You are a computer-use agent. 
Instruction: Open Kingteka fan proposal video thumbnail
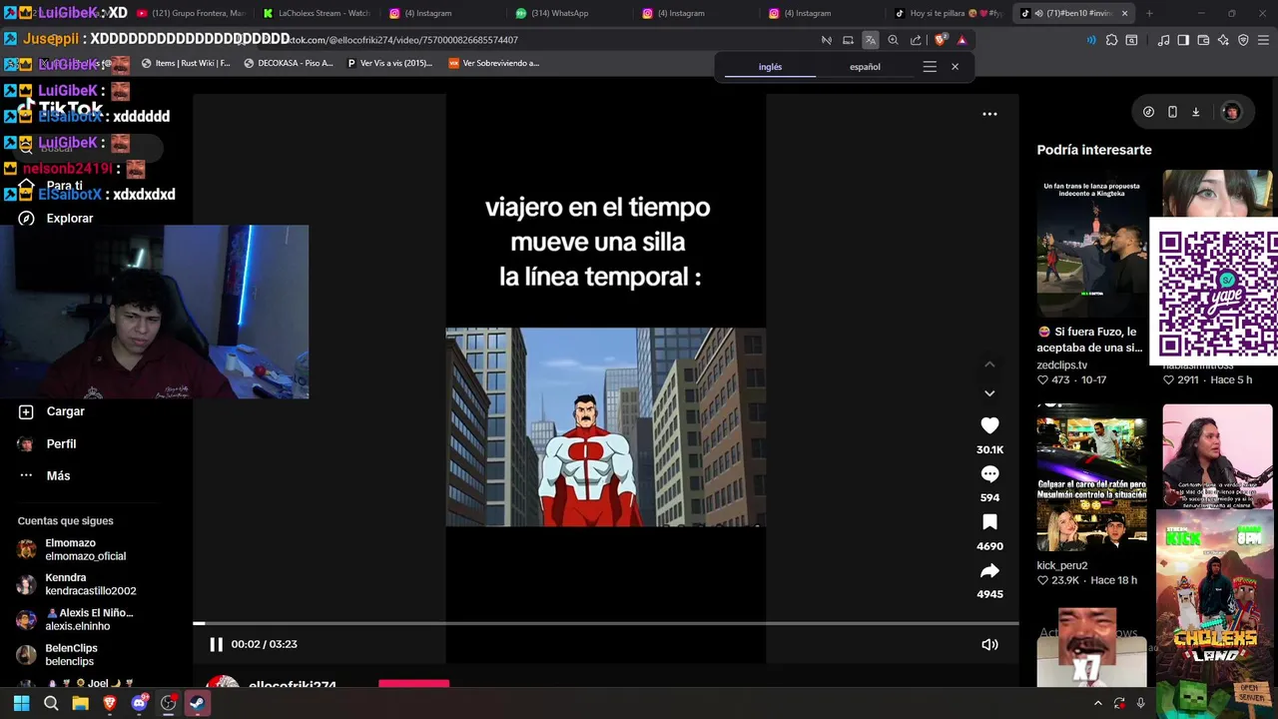[x=1091, y=243]
